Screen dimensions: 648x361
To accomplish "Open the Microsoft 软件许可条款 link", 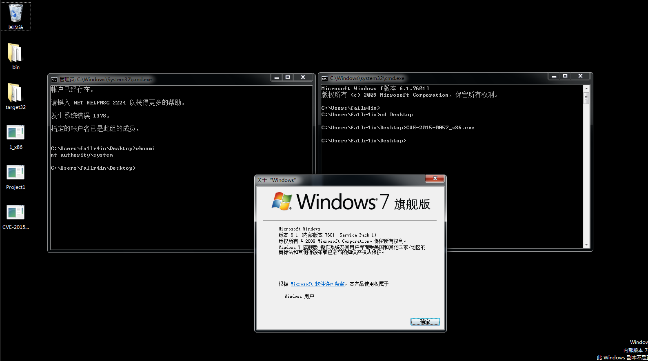I will [317, 284].
